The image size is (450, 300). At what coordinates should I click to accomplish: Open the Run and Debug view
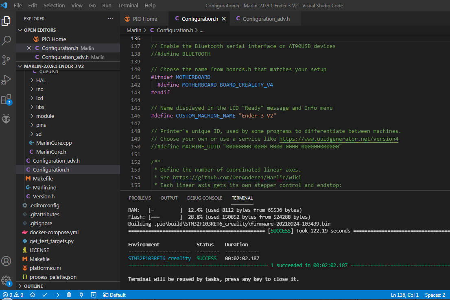[x=7, y=80]
